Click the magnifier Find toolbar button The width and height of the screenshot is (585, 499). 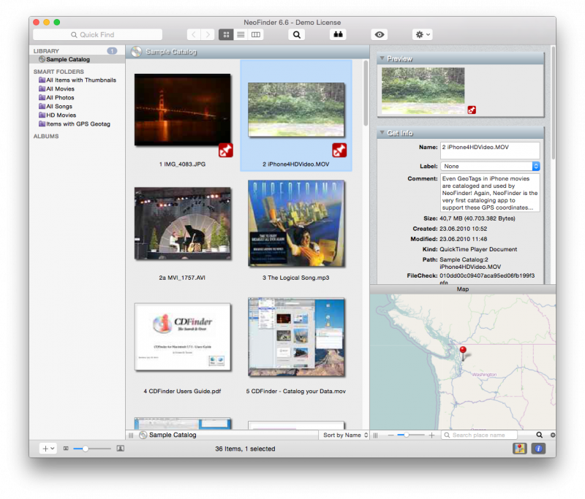point(296,34)
